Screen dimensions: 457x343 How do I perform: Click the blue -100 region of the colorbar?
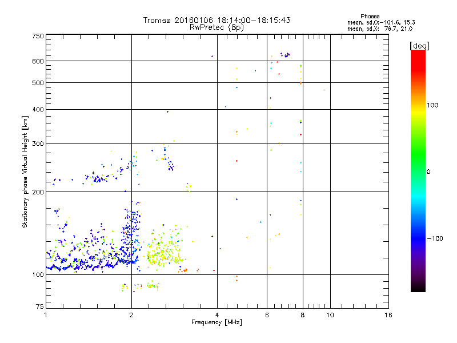[418, 238]
